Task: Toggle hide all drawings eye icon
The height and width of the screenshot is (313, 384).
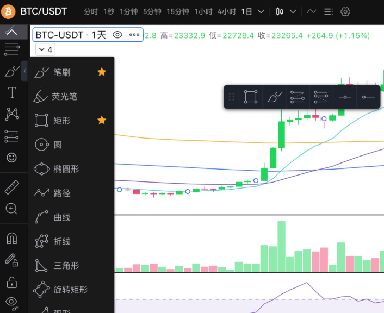Action: 11,303
